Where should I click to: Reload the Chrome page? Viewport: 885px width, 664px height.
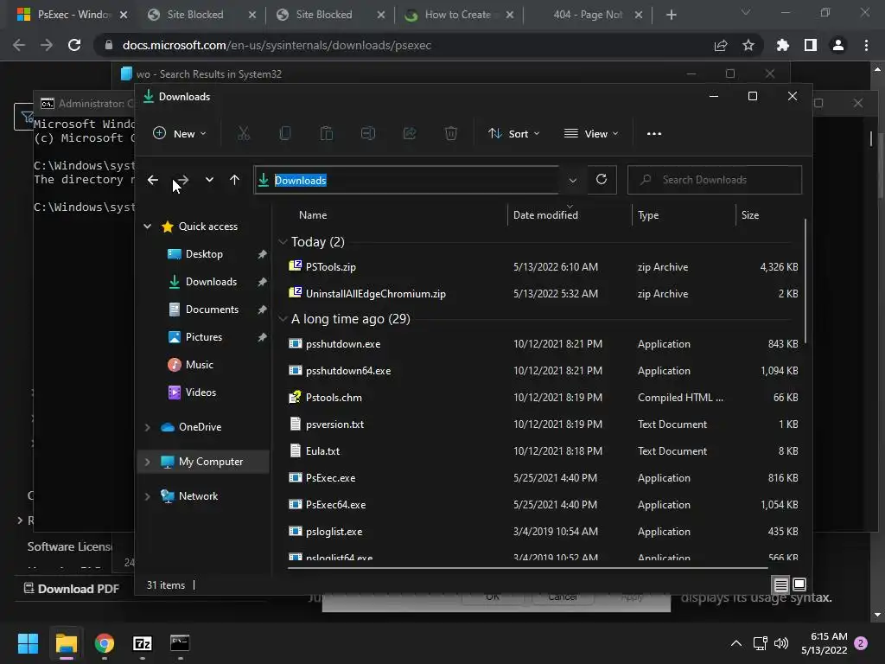(x=74, y=45)
